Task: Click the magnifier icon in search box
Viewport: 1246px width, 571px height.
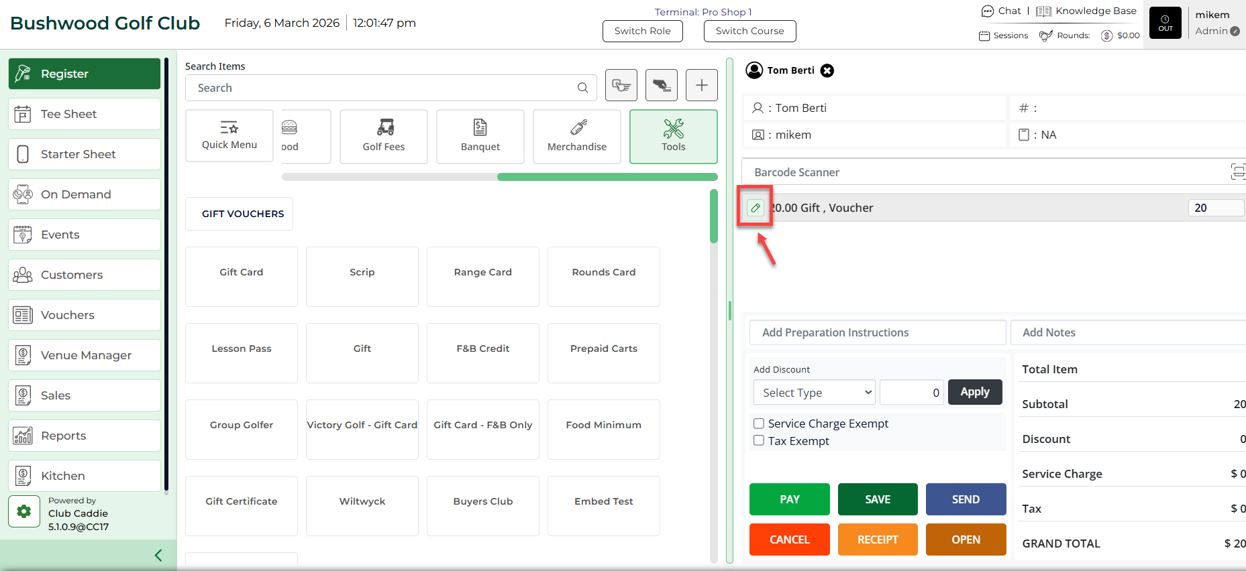Action: coord(582,88)
